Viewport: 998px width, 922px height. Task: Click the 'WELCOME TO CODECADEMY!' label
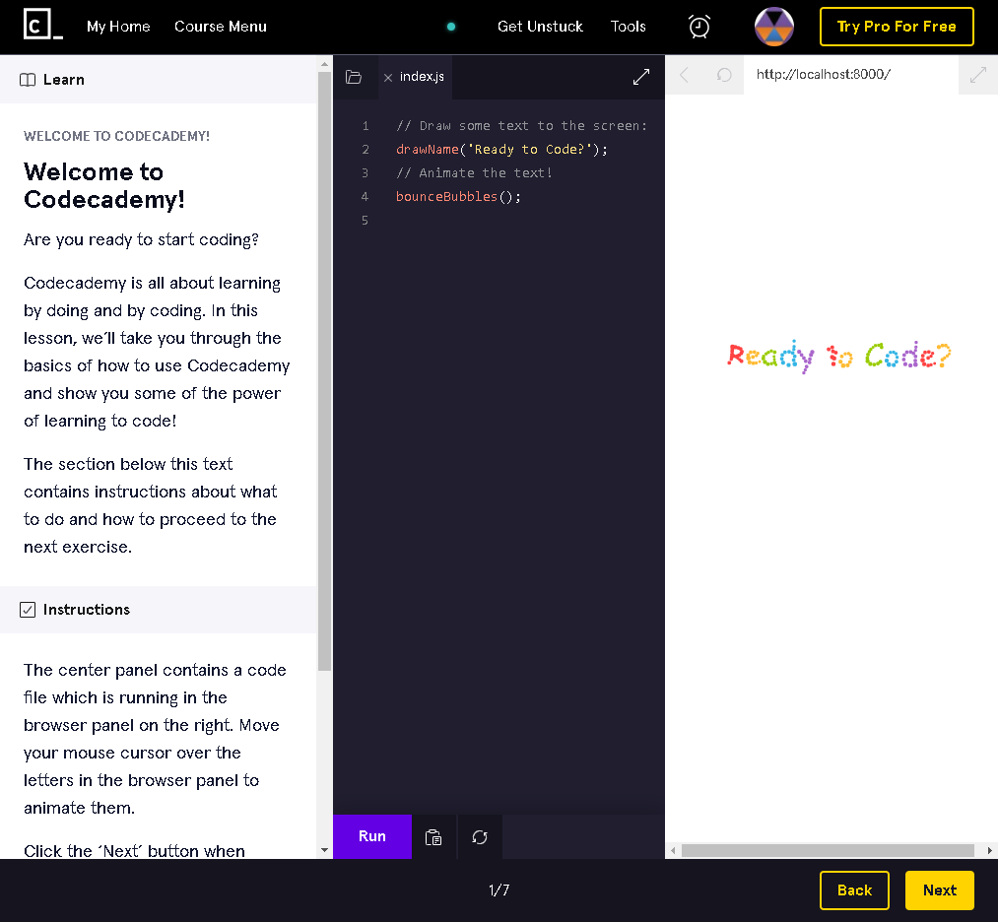(116, 136)
